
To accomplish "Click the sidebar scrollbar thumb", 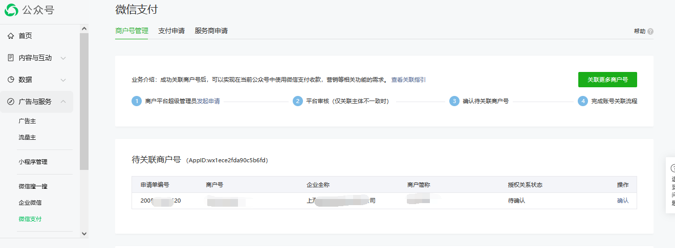I will click(x=84, y=102).
